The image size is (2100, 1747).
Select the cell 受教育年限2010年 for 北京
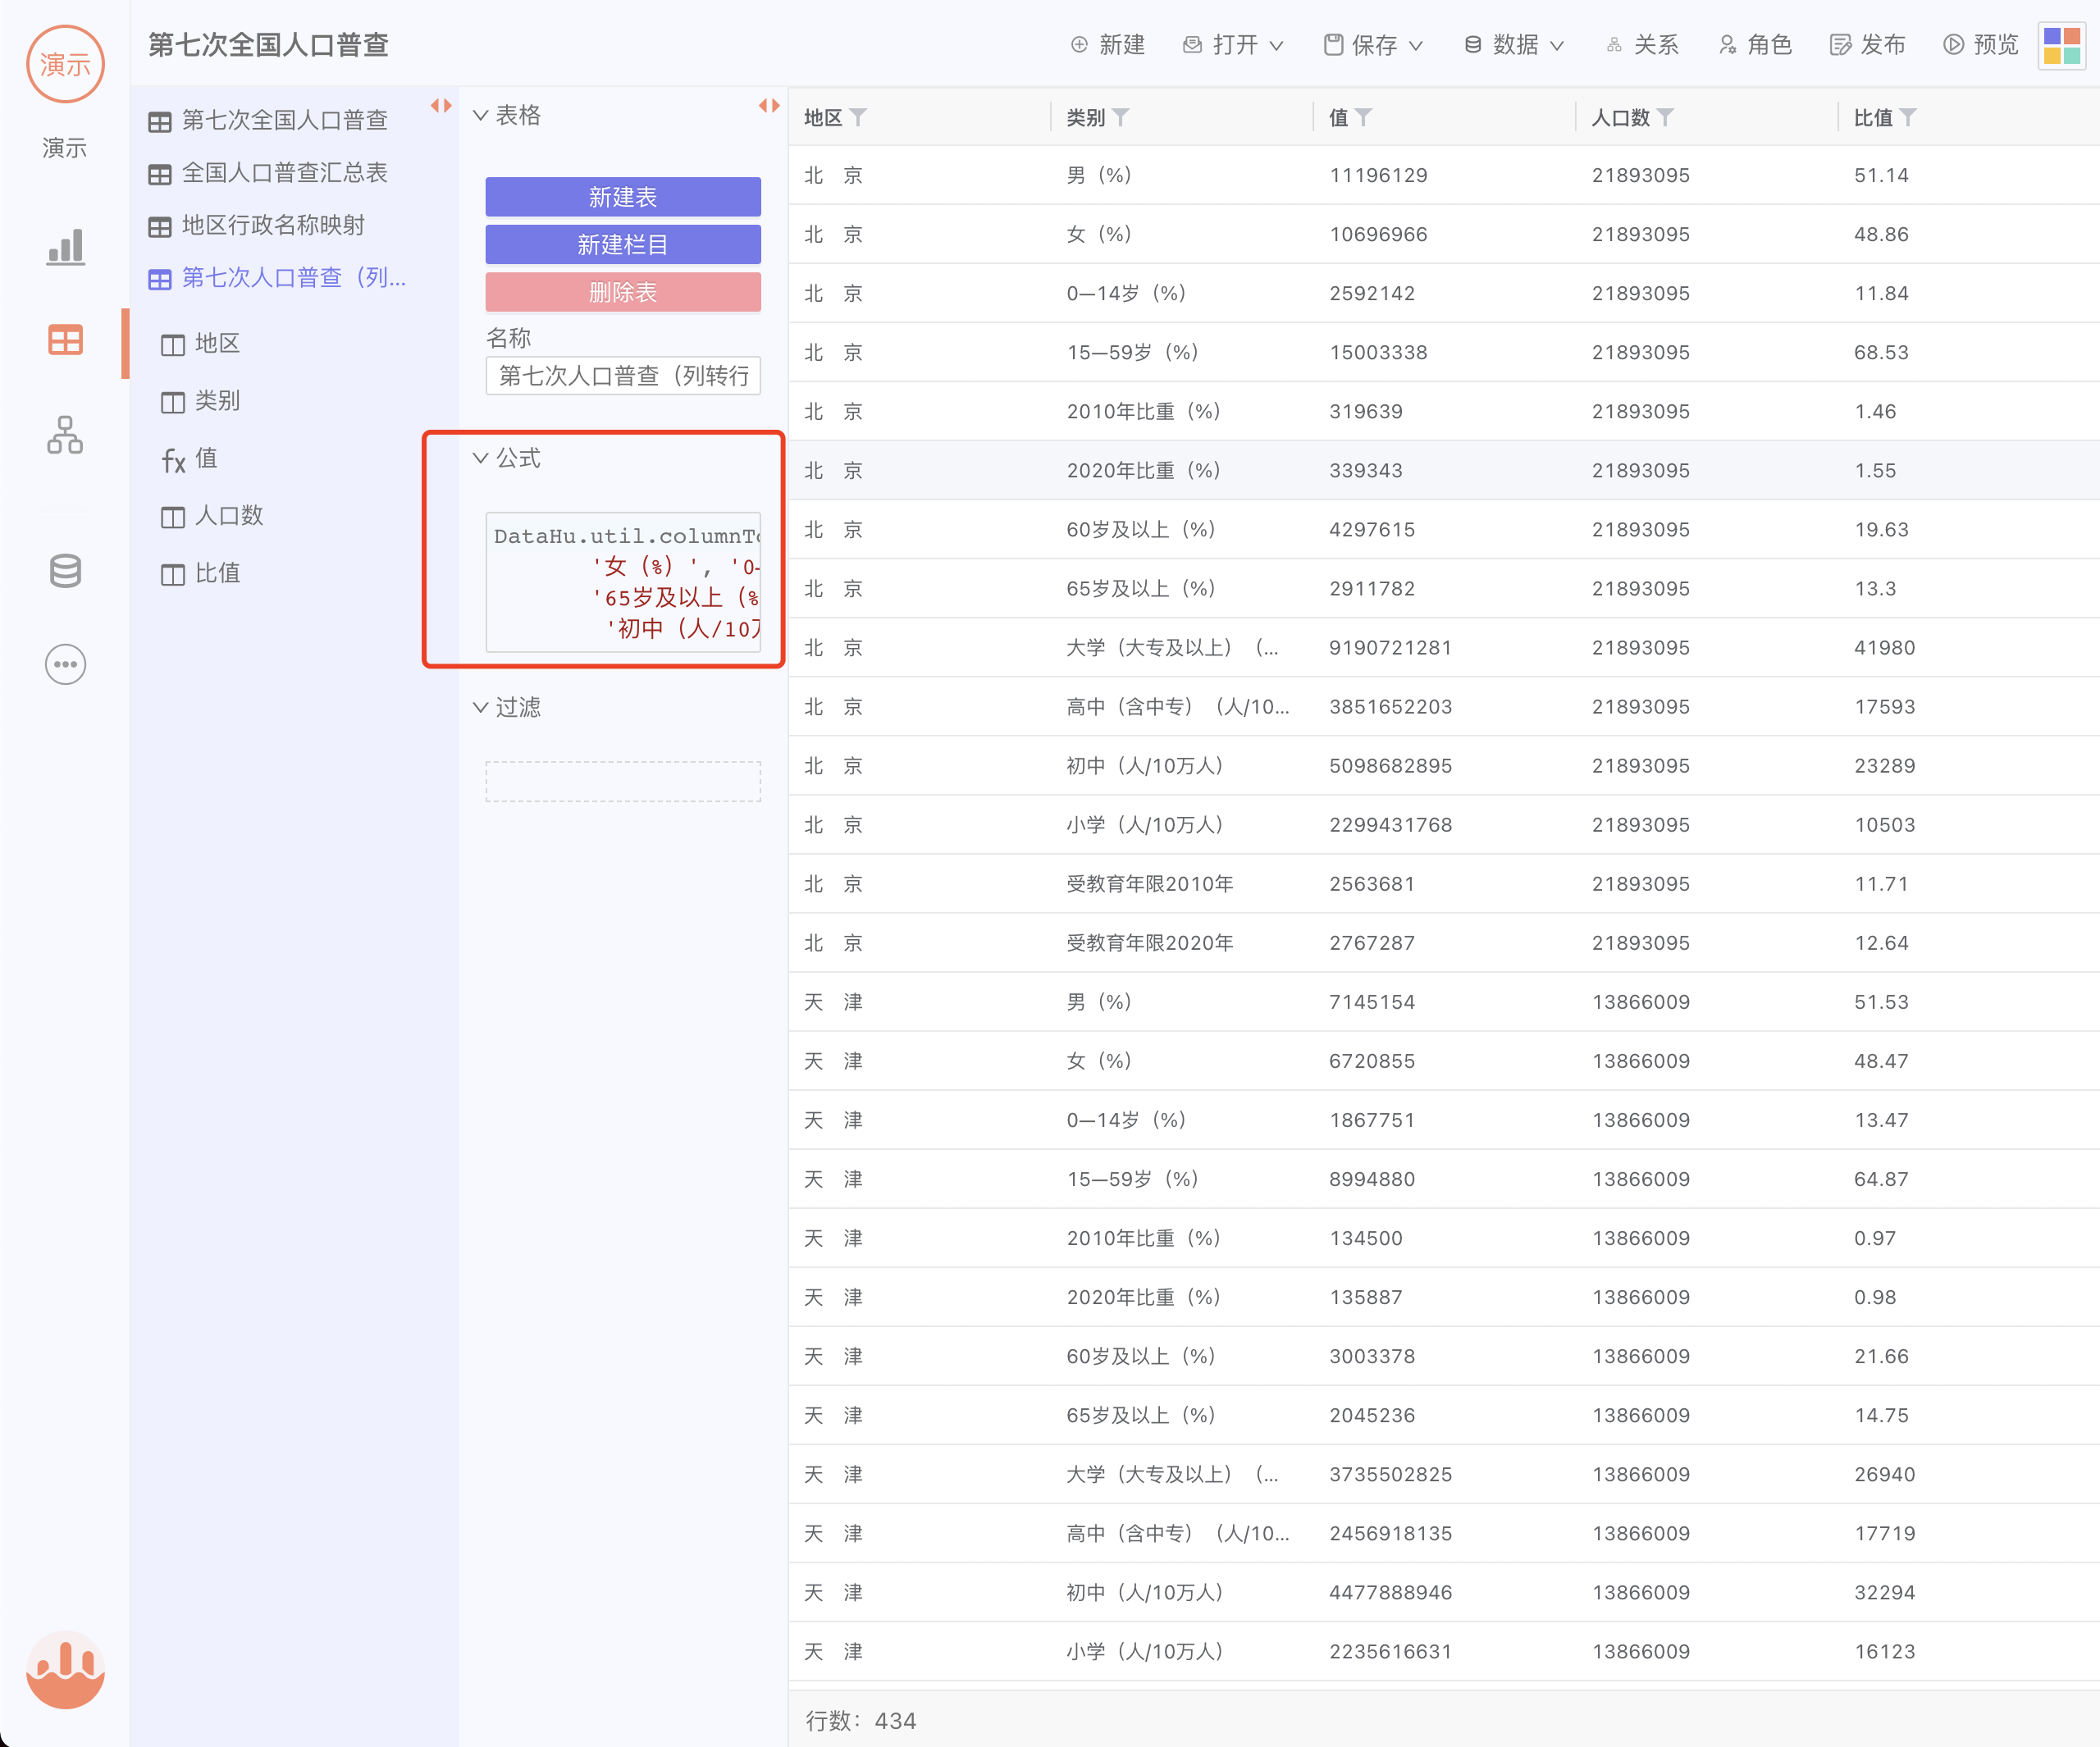[x=1150, y=884]
